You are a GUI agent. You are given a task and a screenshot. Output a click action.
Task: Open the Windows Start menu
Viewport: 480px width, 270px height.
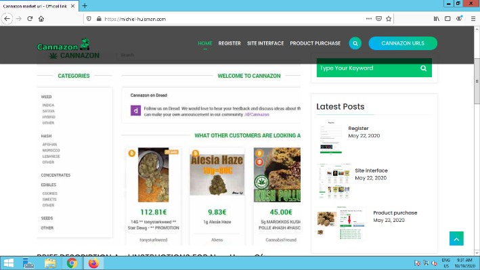point(9,263)
